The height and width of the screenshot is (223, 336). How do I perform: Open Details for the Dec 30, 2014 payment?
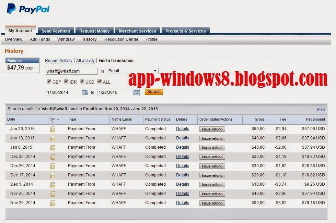pyautogui.click(x=182, y=156)
